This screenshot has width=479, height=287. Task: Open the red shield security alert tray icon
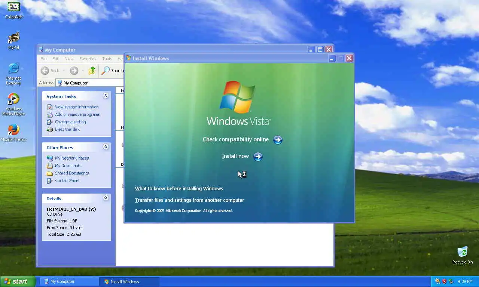tap(445, 281)
